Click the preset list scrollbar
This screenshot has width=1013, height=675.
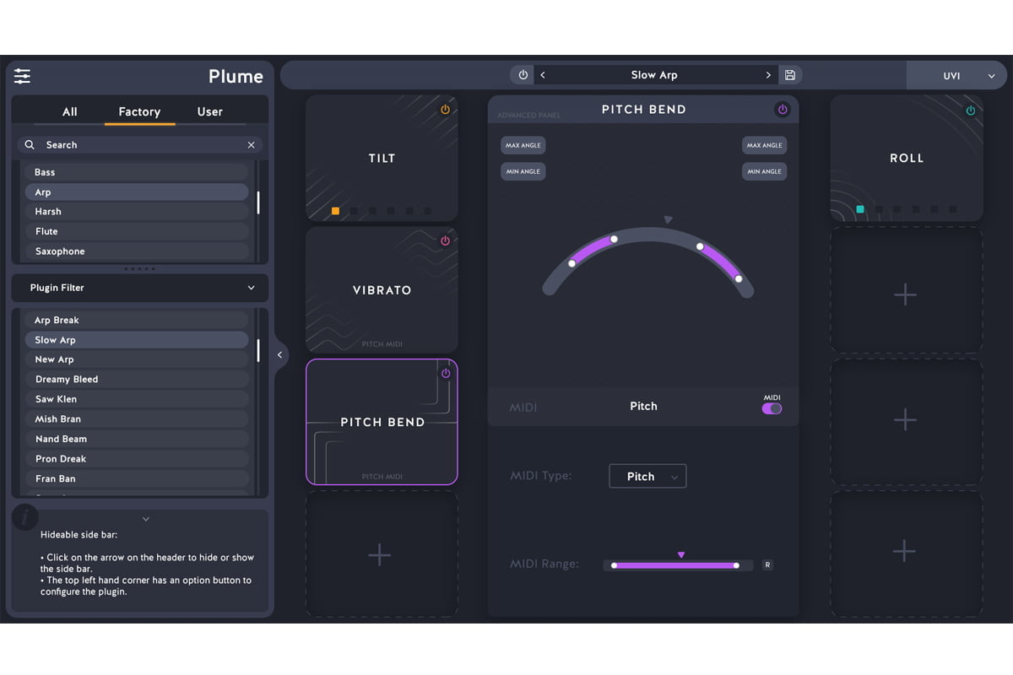click(x=258, y=350)
